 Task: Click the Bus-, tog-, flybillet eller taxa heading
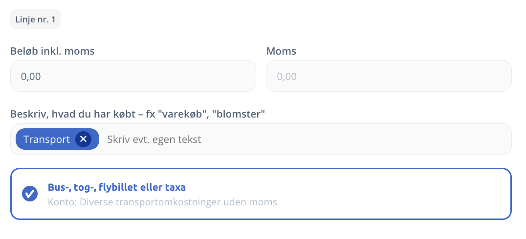pyautogui.click(x=116, y=187)
